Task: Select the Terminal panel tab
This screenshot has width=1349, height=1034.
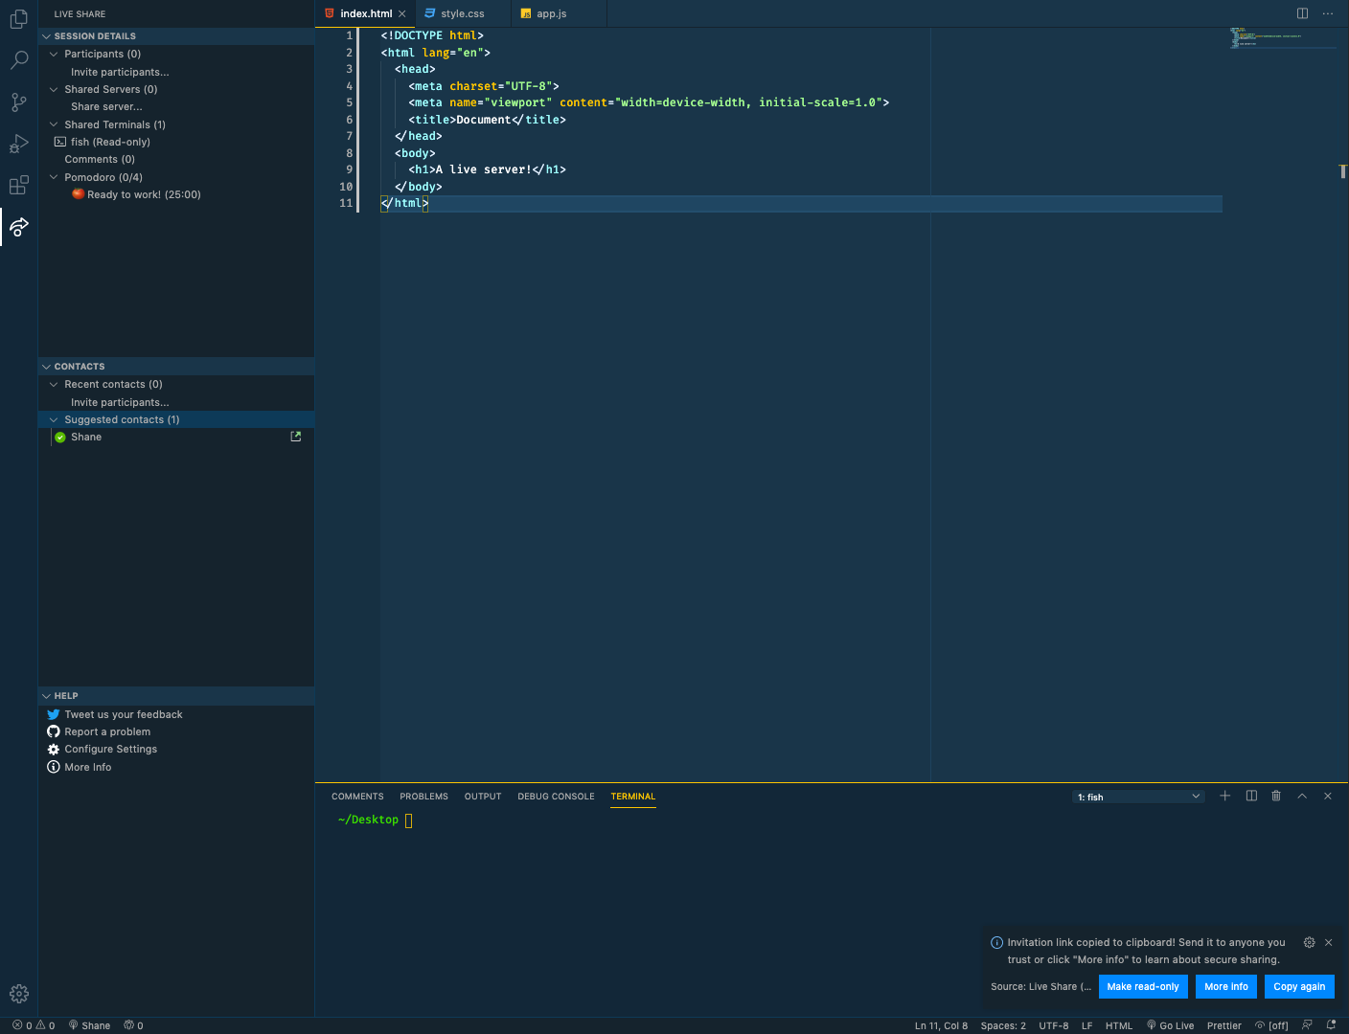Action: coord(633,797)
